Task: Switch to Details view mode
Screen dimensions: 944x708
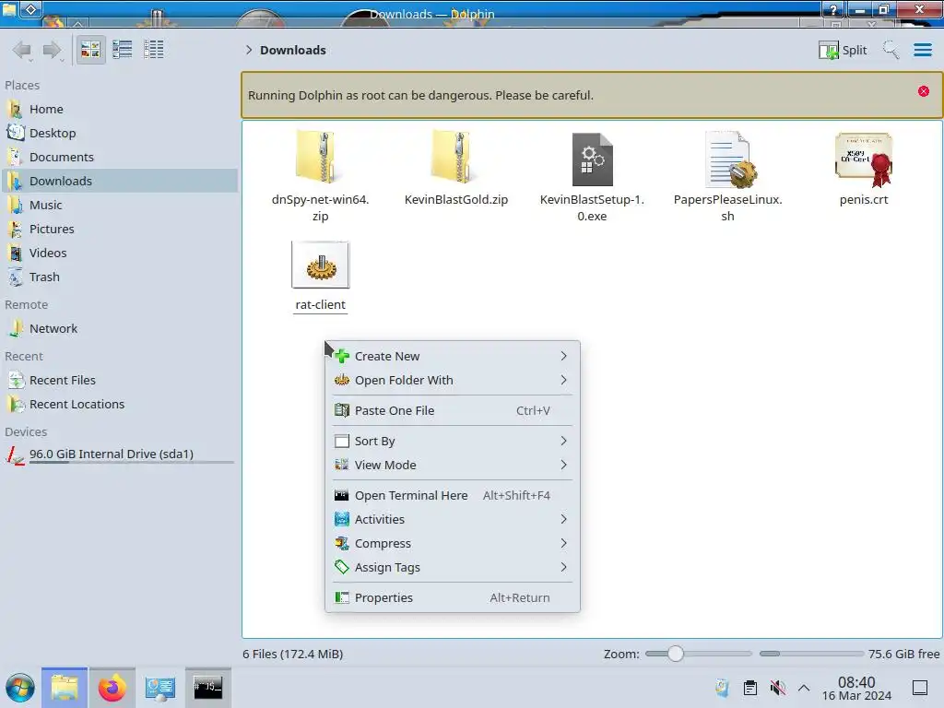Action: coord(154,50)
